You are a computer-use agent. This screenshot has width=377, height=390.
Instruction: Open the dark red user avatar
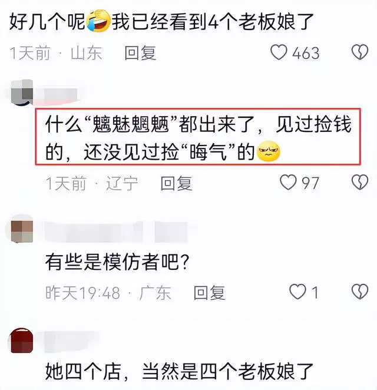[x=21, y=341]
